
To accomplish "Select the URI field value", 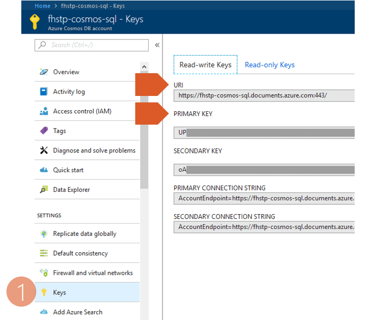I will pos(264,95).
